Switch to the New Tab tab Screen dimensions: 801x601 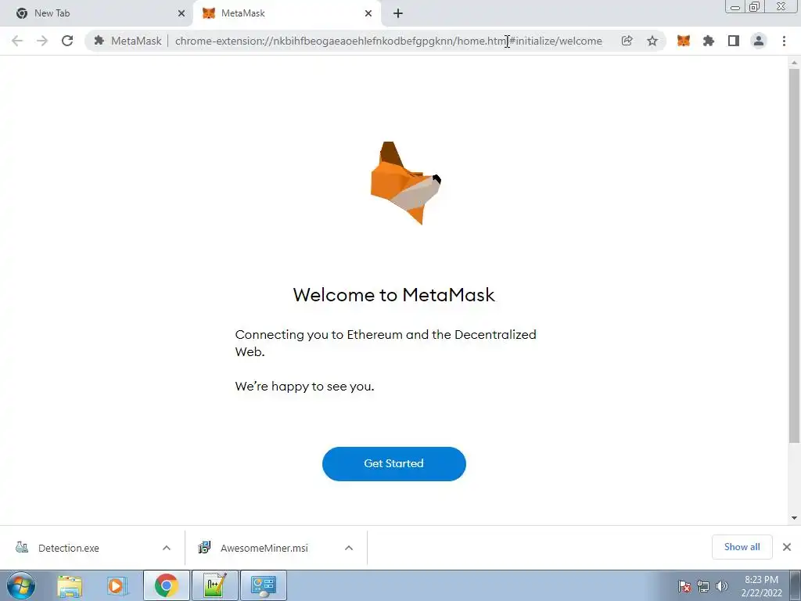click(x=96, y=13)
